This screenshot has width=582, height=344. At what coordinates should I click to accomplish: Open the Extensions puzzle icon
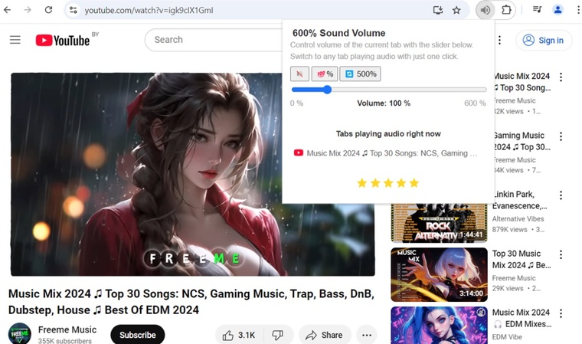point(506,10)
